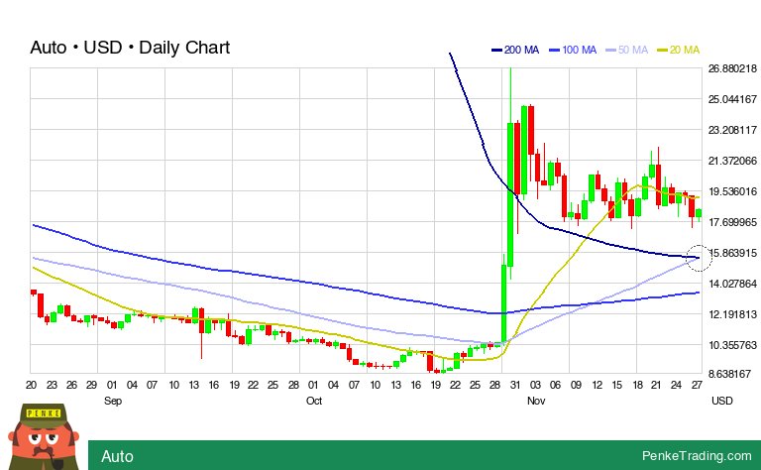Click the 23.208117 price axis label
The width and height of the screenshot is (761, 470).
(732, 130)
